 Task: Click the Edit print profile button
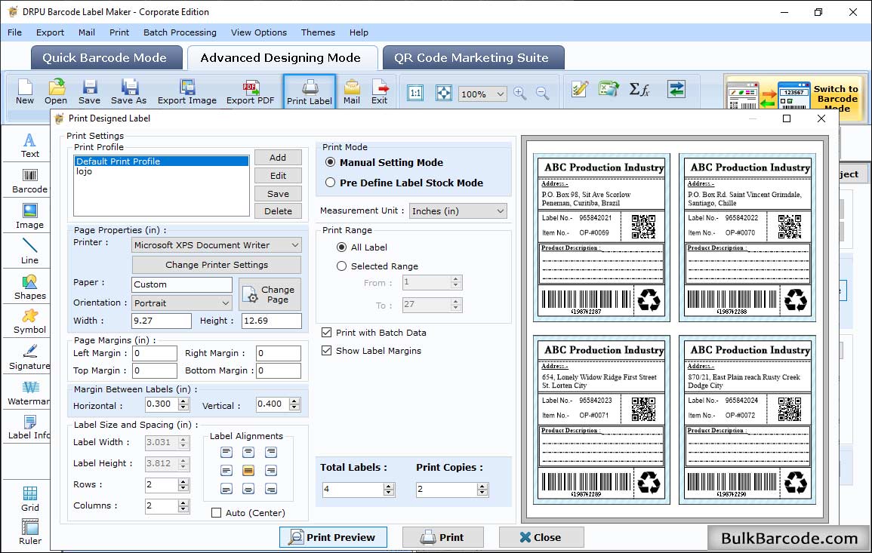click(278, 176)
